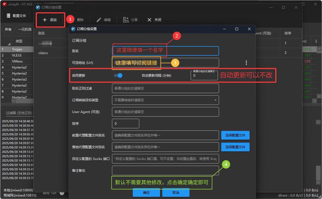
Task: Toggle the 启用 Tun switch
Action: pos(62,193)
